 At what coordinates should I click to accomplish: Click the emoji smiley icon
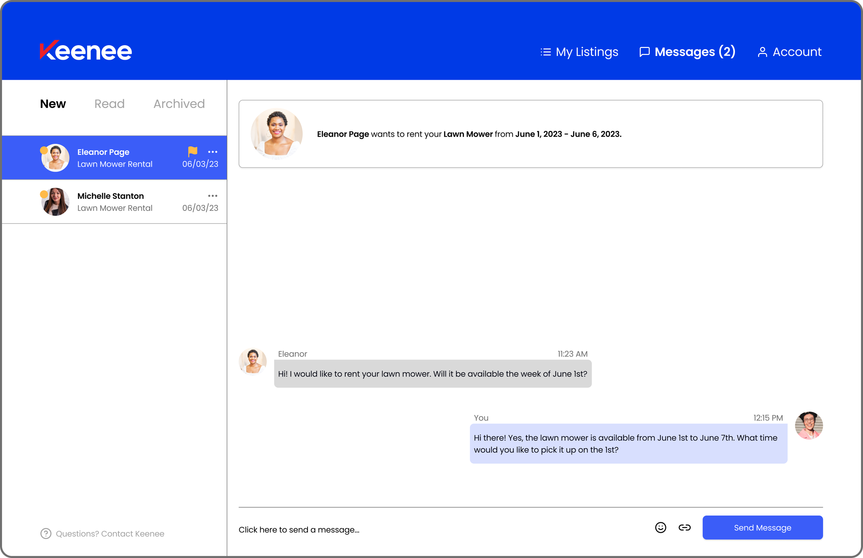pos(660,528)
